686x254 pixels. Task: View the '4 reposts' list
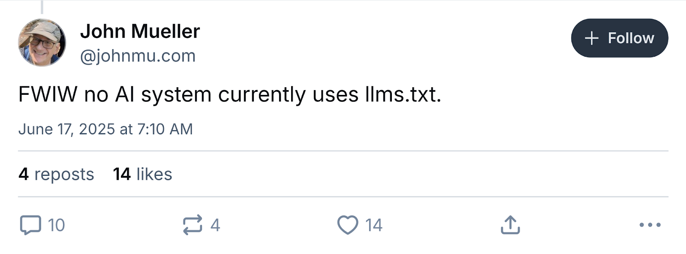(56, 174)
